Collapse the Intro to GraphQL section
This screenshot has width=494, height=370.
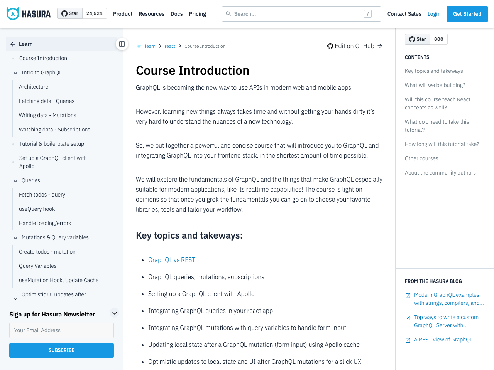pos(15,72)
